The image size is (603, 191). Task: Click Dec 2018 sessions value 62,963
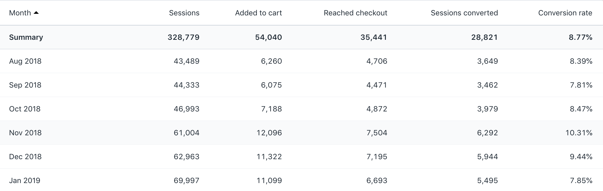(x=186, y=157)
